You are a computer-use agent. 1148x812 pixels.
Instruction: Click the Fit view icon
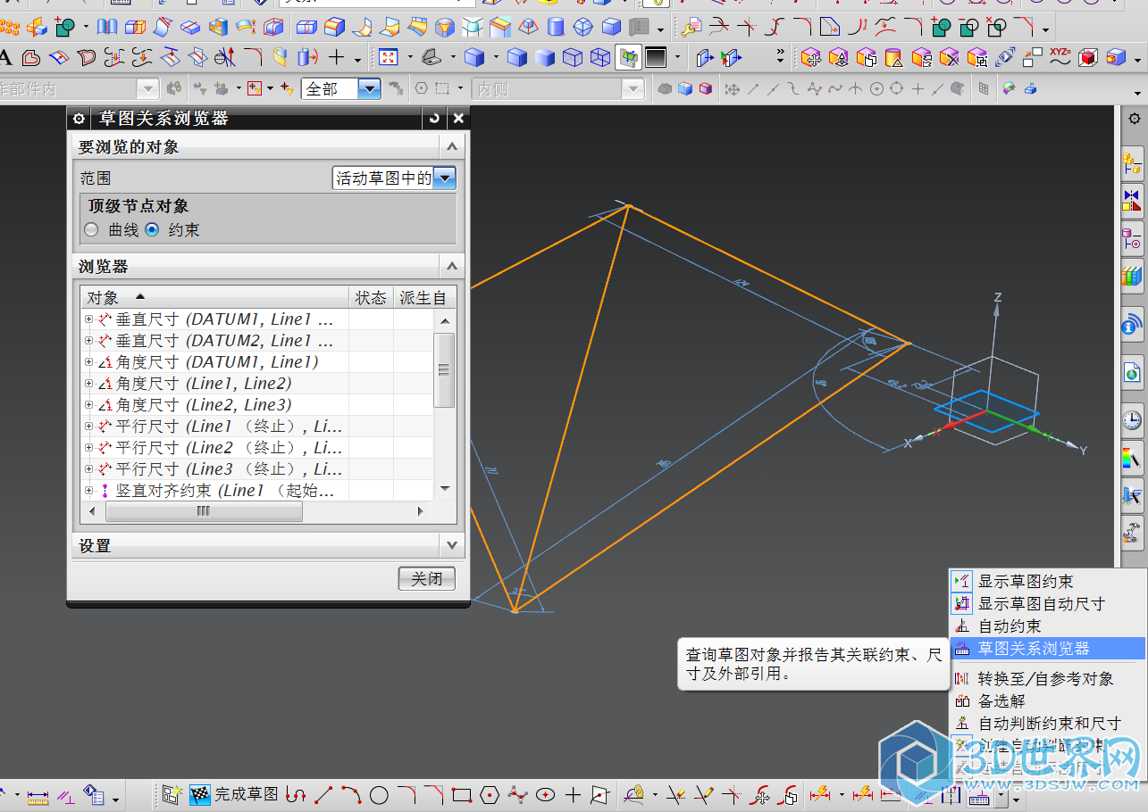pyautogui.click(x=388, y=58)
